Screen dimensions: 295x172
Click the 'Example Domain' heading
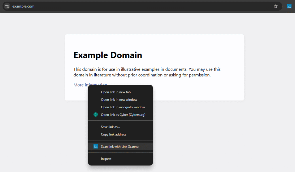(x=108, y=55)
